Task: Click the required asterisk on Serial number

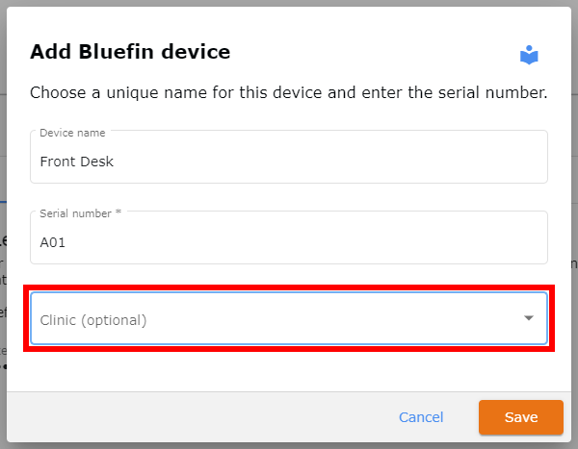Action: point(118,212)
